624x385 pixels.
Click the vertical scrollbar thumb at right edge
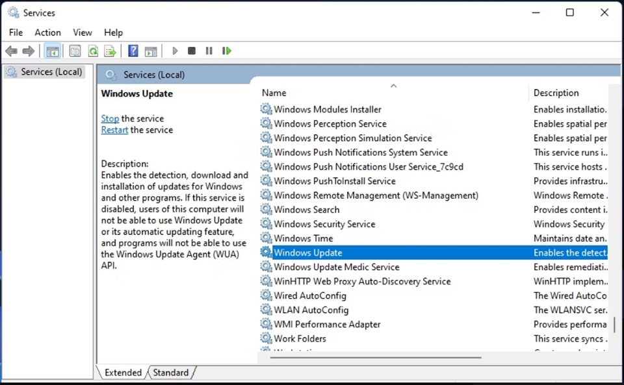point(614,324)
